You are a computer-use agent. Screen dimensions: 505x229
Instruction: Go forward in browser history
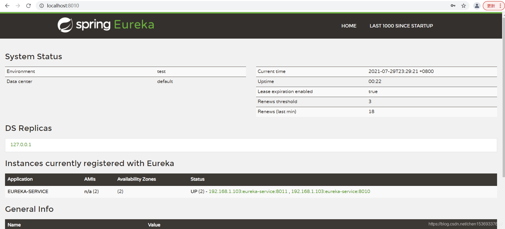(x=18, y=6)
